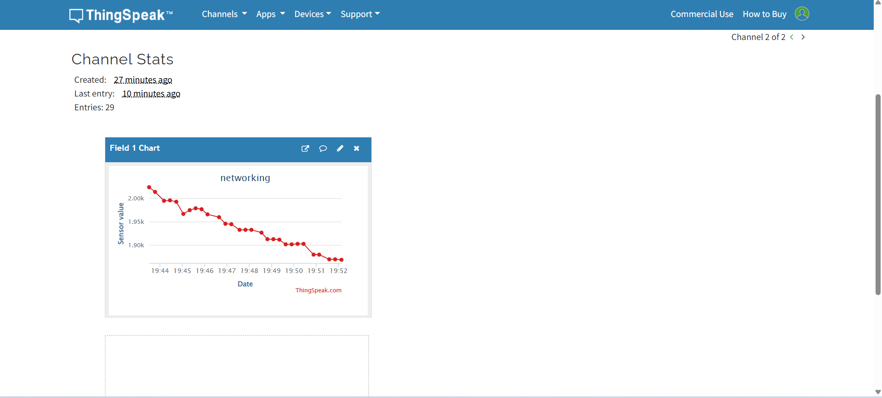The width and height of the screenshot is (882, 398).
Task: Click the 'Field 1 Chart' title text
Action: pyautogui.click(x=135, y=148)
